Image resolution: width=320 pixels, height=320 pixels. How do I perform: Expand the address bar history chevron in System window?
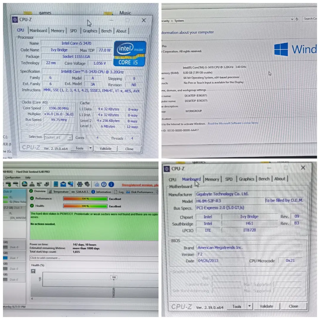click(x=292, y=19)
